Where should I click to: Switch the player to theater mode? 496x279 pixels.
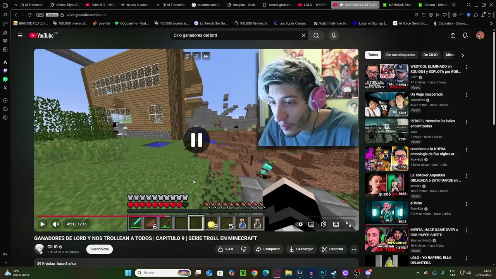336,224
